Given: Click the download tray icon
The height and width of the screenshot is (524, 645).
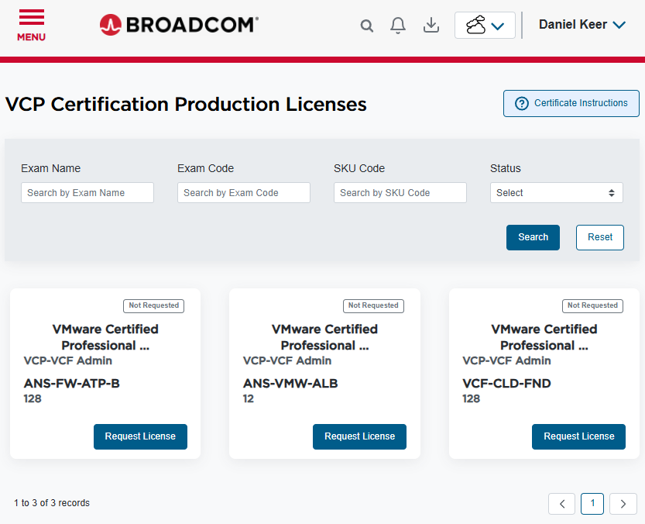Looking at the screenshot, I should tap(431, 25).
